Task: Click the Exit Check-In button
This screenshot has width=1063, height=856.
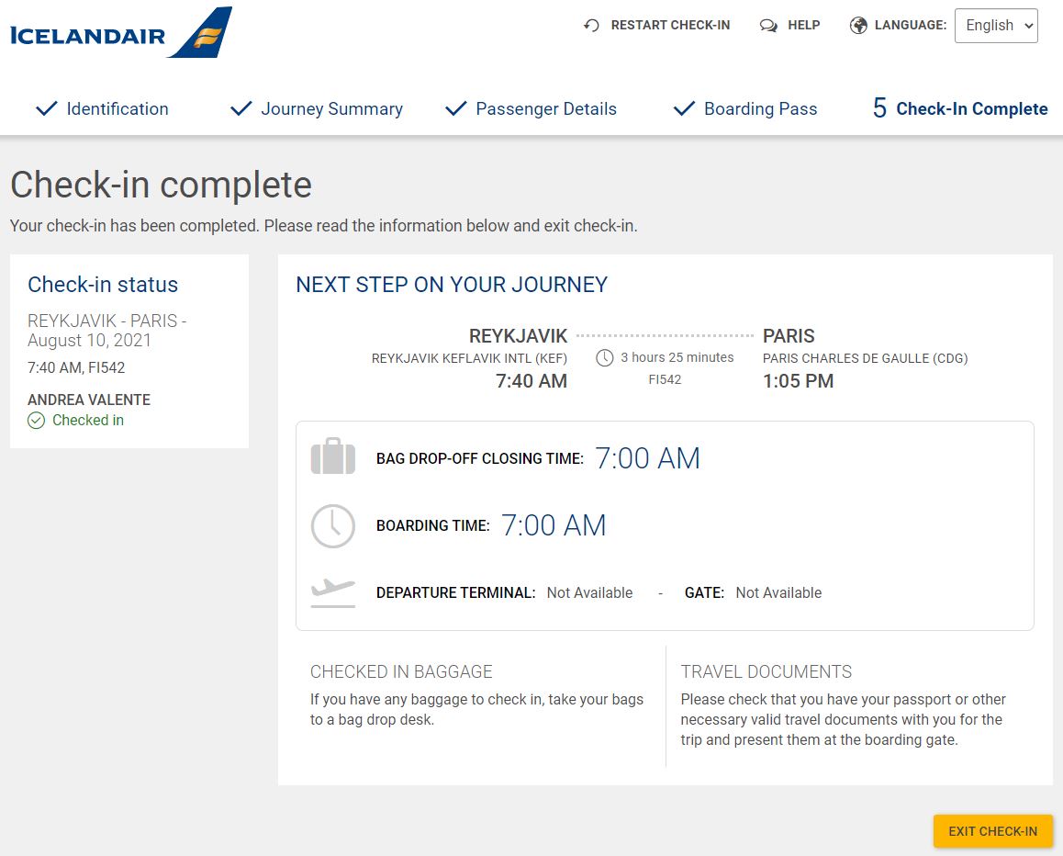Action: click(992, 831)
